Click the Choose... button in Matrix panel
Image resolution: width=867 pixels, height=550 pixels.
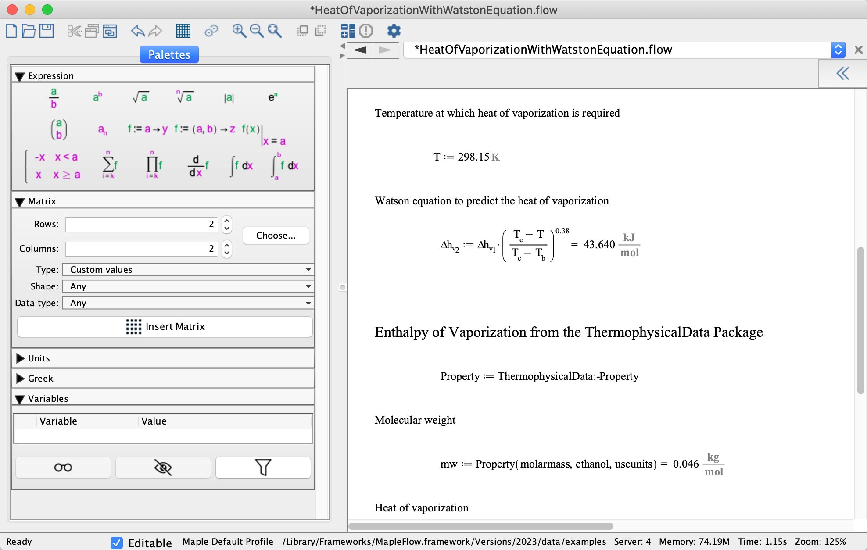tap(276, 236)
